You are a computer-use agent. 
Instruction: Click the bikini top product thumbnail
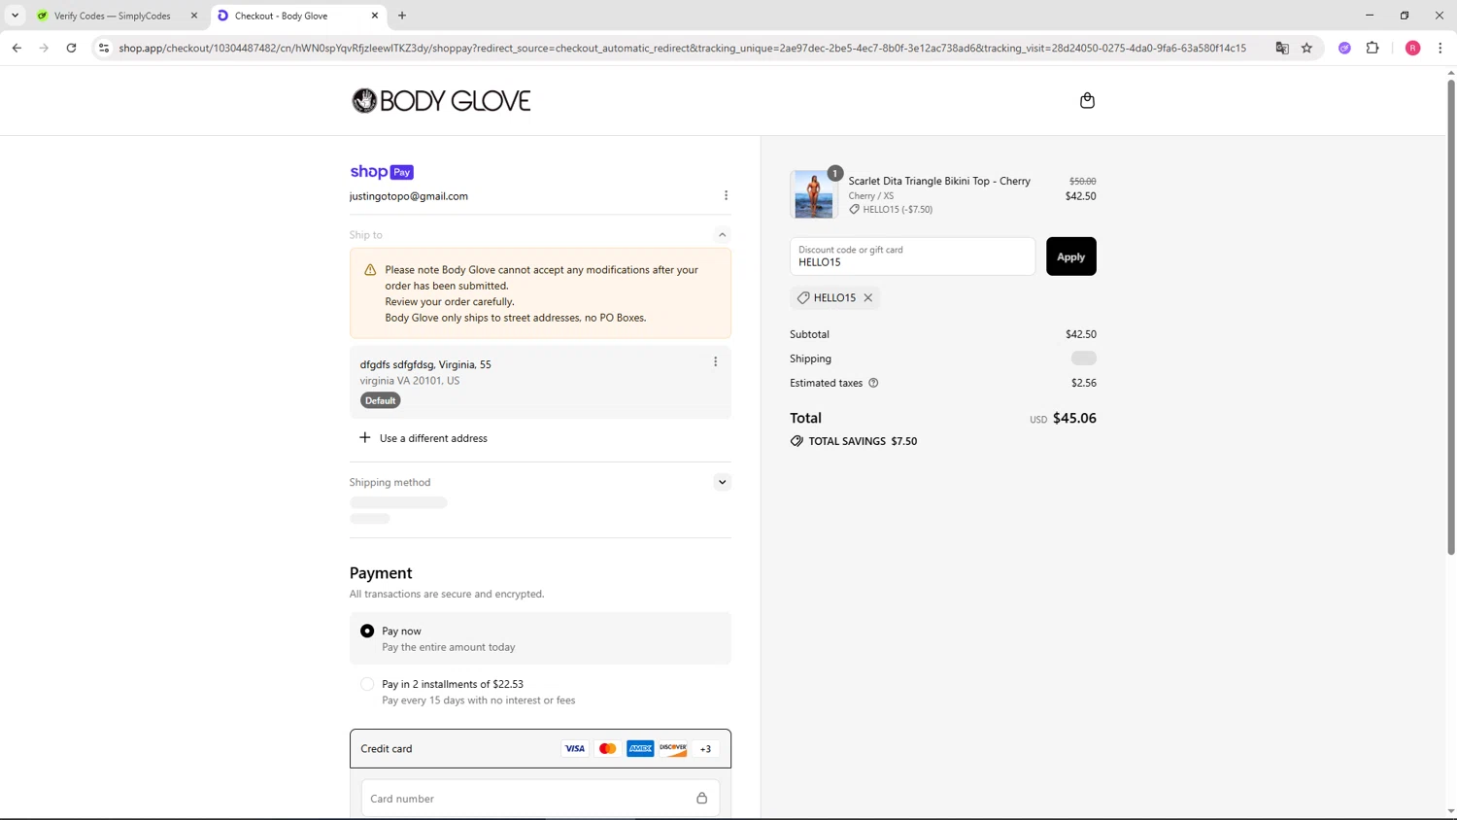coord(814,193)
